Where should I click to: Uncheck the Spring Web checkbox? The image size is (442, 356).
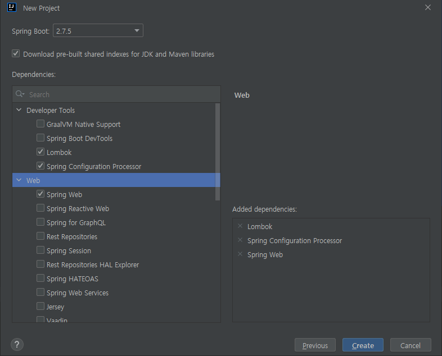pyautogui.click(x=40, y=194)
